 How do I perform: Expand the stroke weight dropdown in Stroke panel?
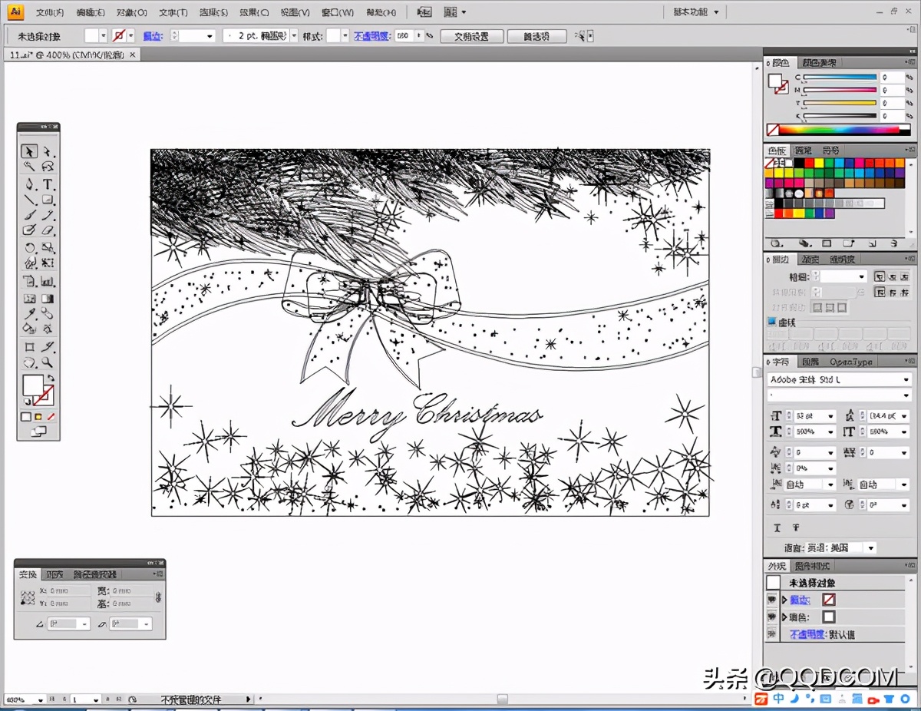click(x=861, y=276)
